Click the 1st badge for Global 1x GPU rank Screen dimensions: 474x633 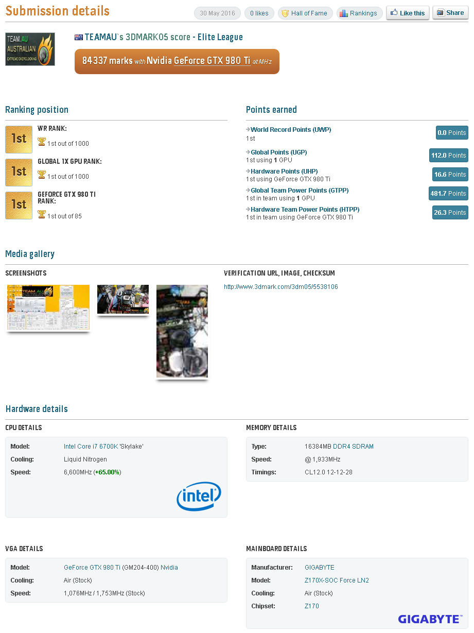tap(19, 172)
